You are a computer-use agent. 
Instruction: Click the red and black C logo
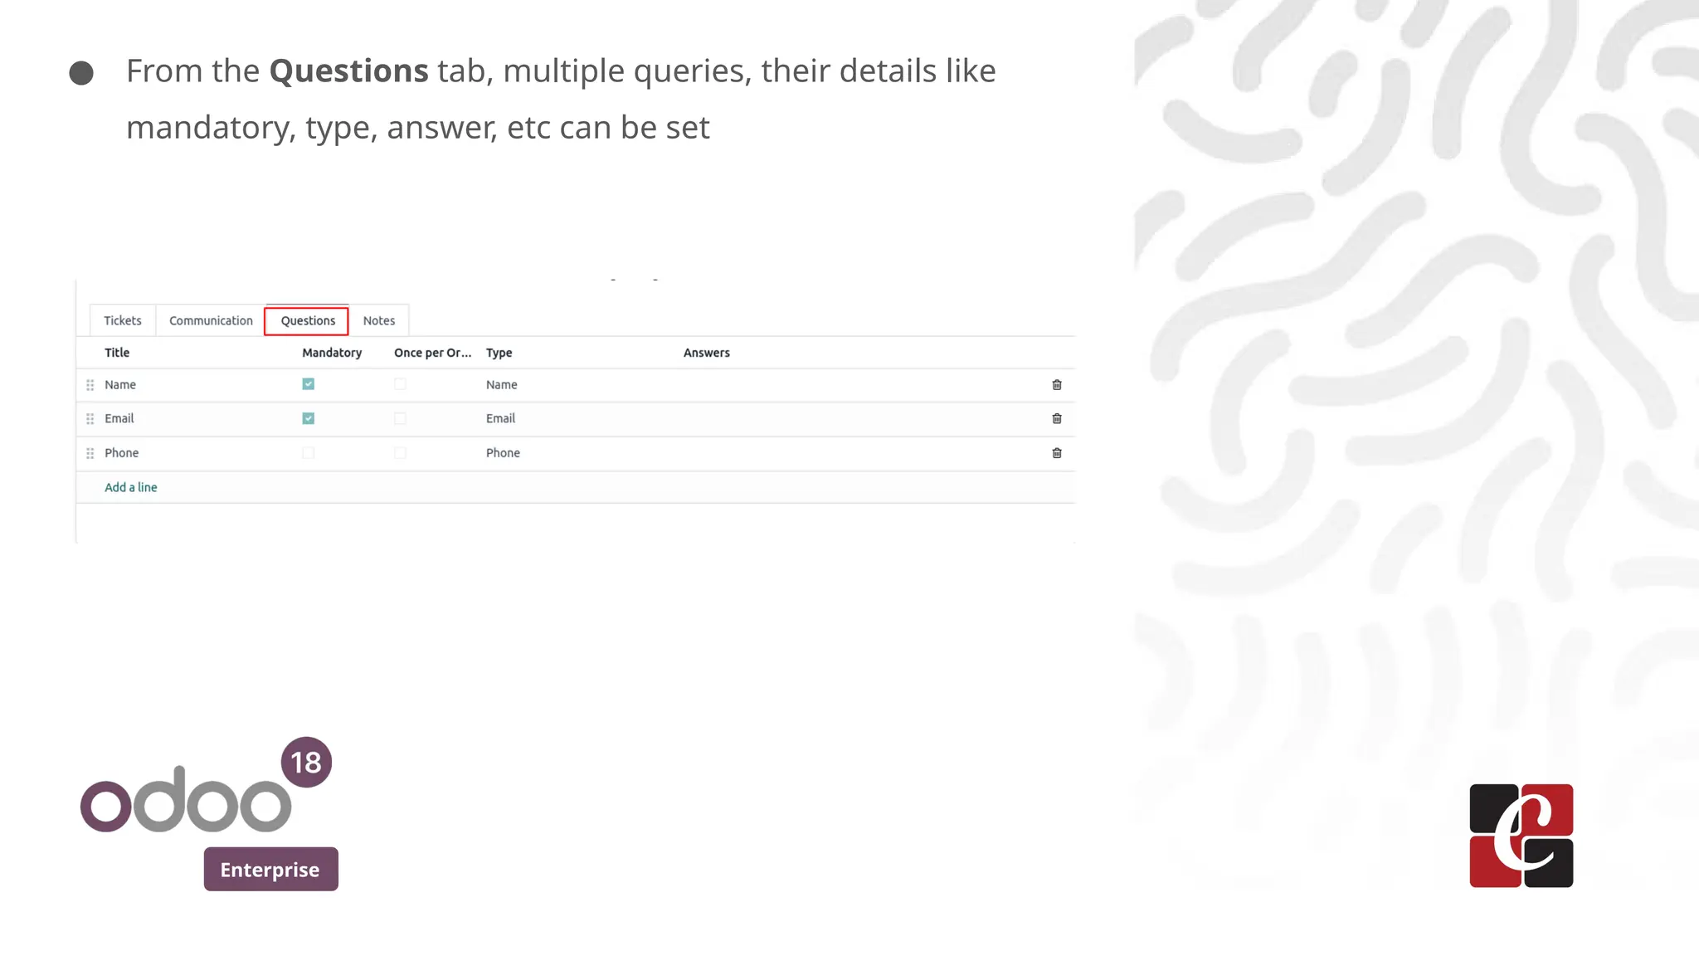[x=1521, y=836]
